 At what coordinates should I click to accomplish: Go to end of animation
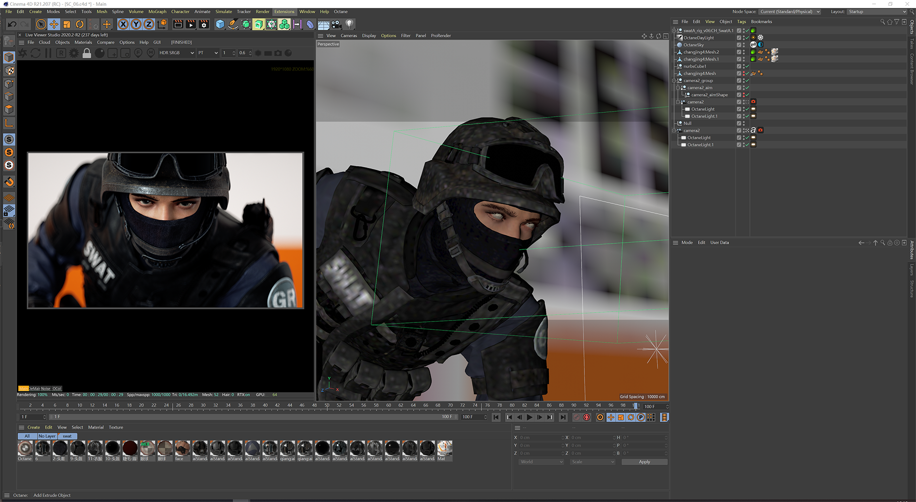(x=563, y=417)
